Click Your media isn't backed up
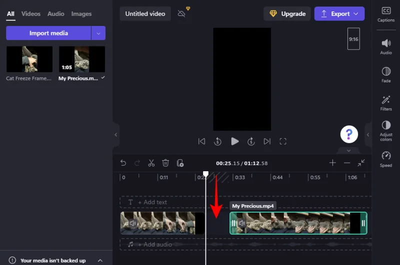 (53, 261)
